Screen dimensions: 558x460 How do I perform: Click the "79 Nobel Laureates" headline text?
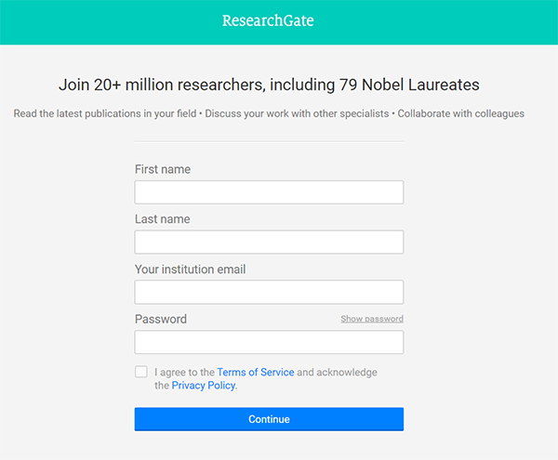416,85
